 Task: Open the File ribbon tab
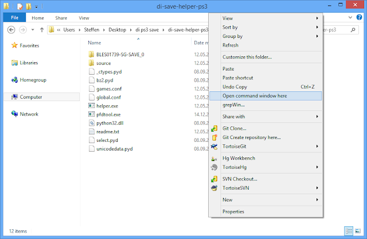point(15,18)
